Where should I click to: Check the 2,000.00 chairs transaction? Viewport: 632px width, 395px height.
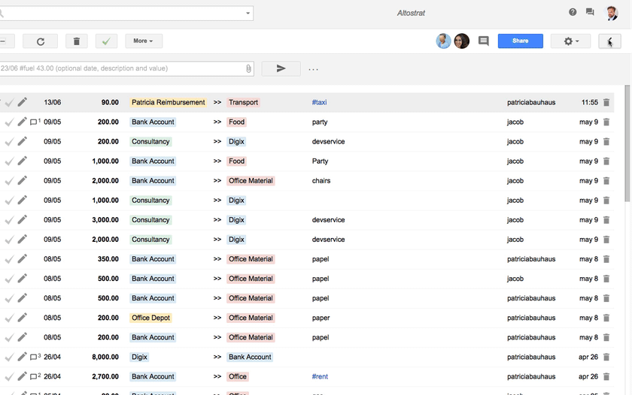(9, 181)
